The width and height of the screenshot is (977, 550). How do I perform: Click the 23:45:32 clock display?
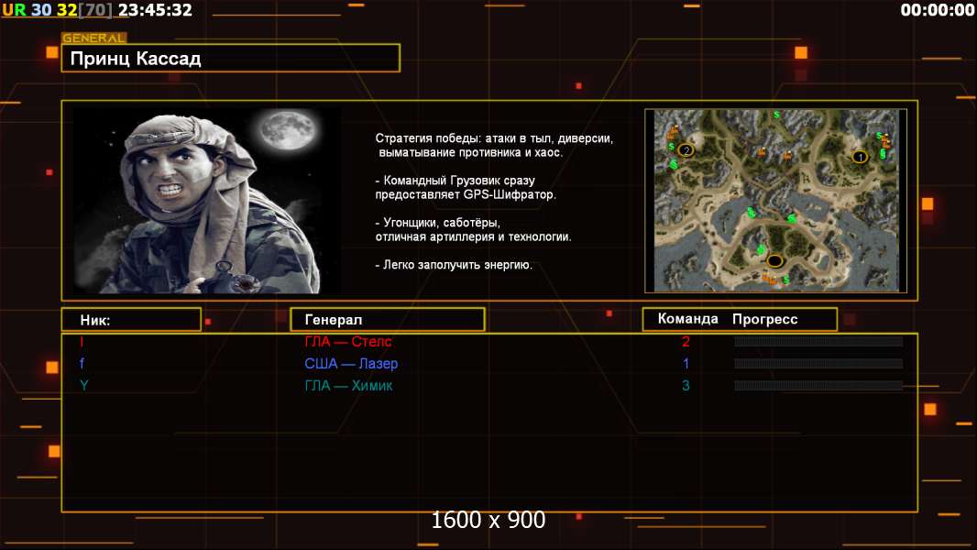coord(155,10)
